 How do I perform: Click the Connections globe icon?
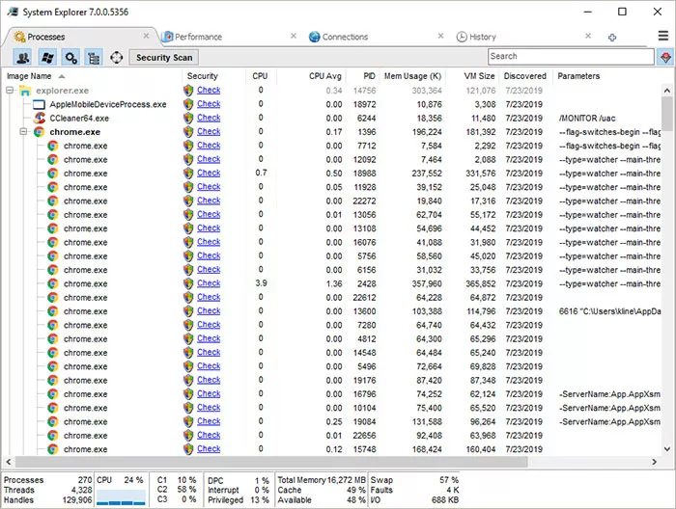pyautogui.click(x=314, y=37)
